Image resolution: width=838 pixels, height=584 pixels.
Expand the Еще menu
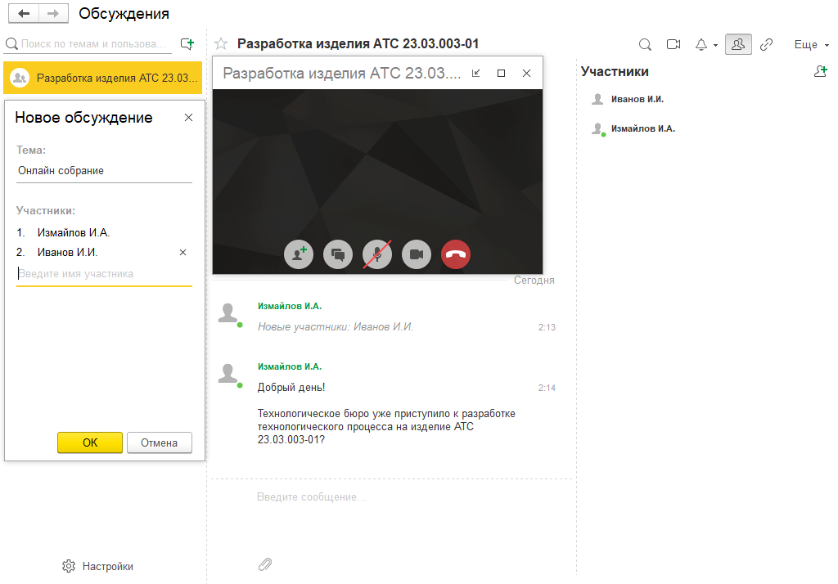811,44
